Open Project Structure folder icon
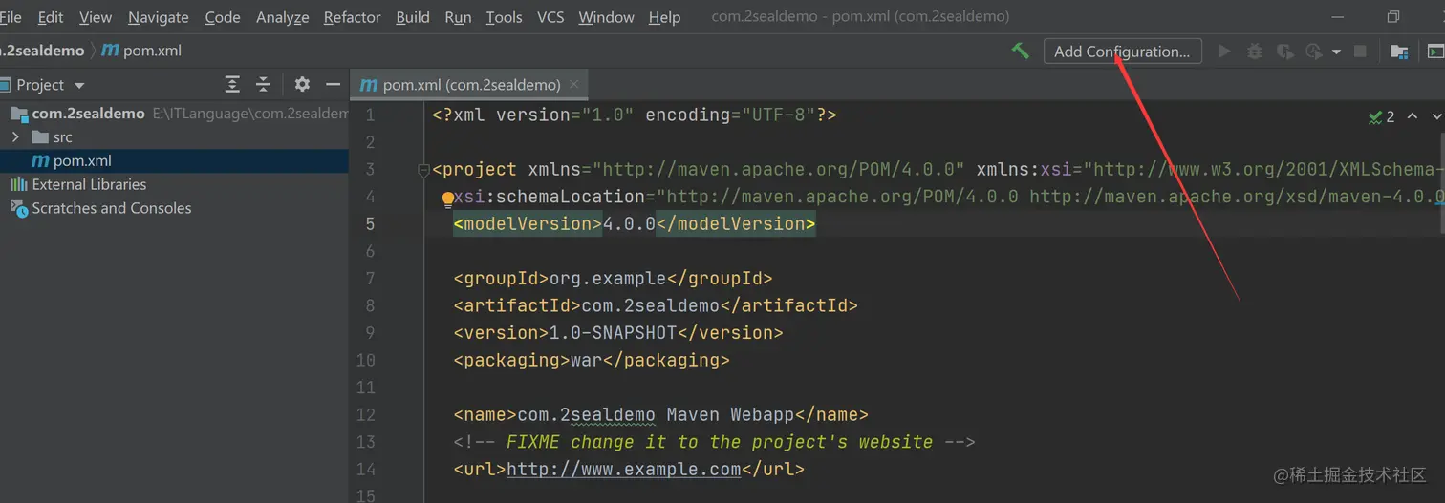The height and width of the screenshot is (503, 1445). pos(1399,52)
